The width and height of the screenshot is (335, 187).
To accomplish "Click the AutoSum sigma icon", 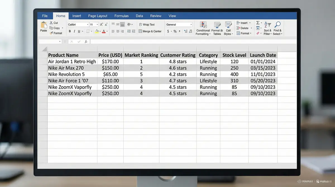I will pos(258,23).
